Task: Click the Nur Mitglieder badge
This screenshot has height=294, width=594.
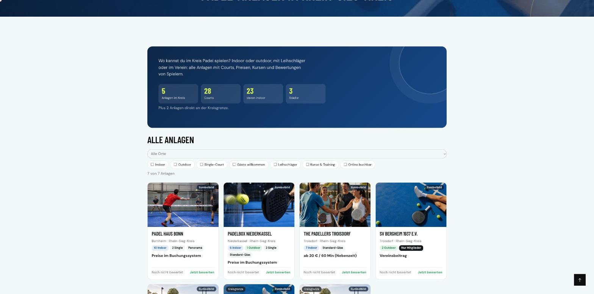Action: pos(411,248)
